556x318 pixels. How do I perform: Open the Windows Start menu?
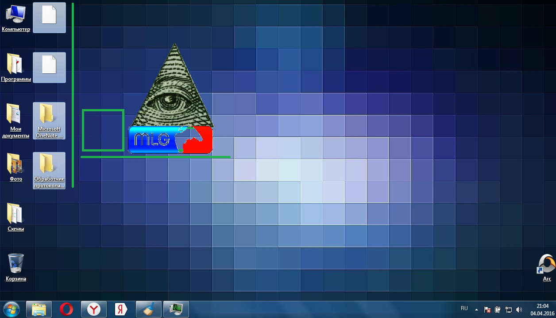(12, 309)
